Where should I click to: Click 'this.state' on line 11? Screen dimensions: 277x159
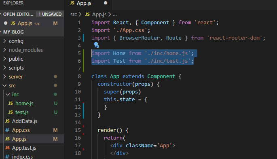click(x=119, y=99)
